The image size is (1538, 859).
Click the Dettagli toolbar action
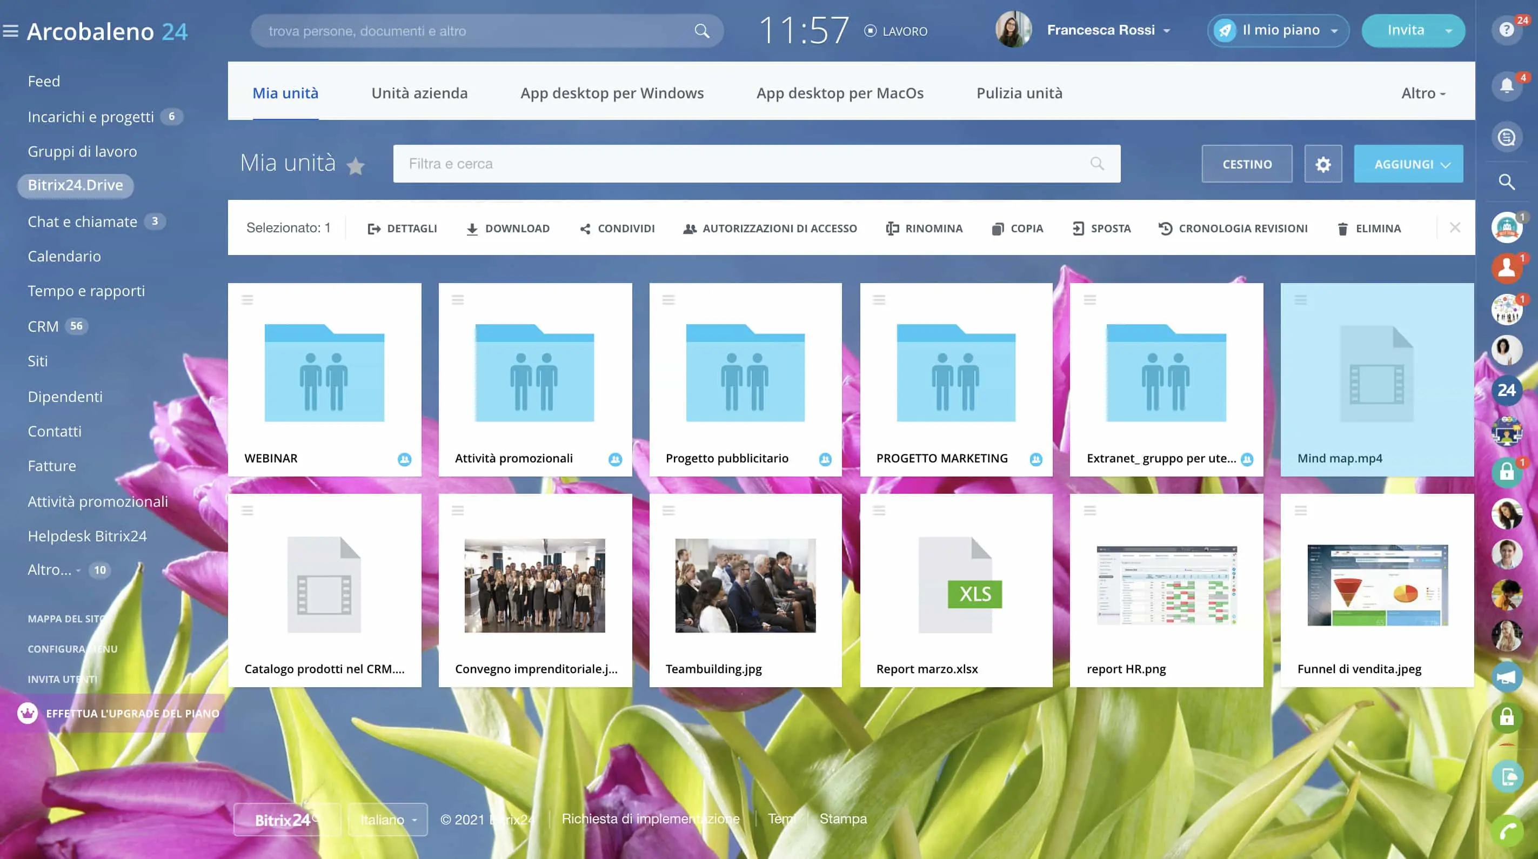click(402, 228)
